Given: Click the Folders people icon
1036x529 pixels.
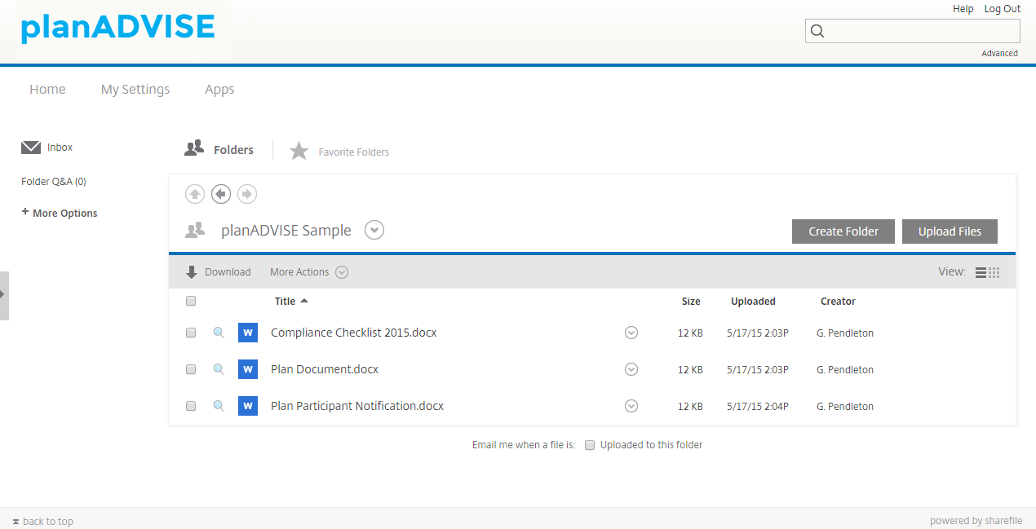Looking at the screenshot, I should click(194, 148).
